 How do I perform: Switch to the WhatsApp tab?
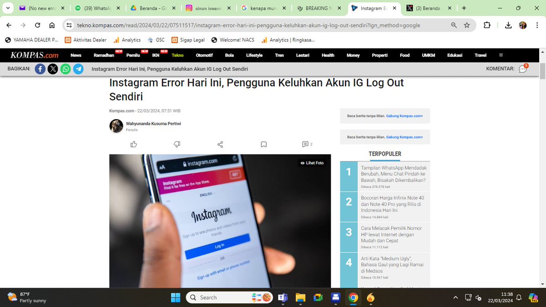coord(97,8)
